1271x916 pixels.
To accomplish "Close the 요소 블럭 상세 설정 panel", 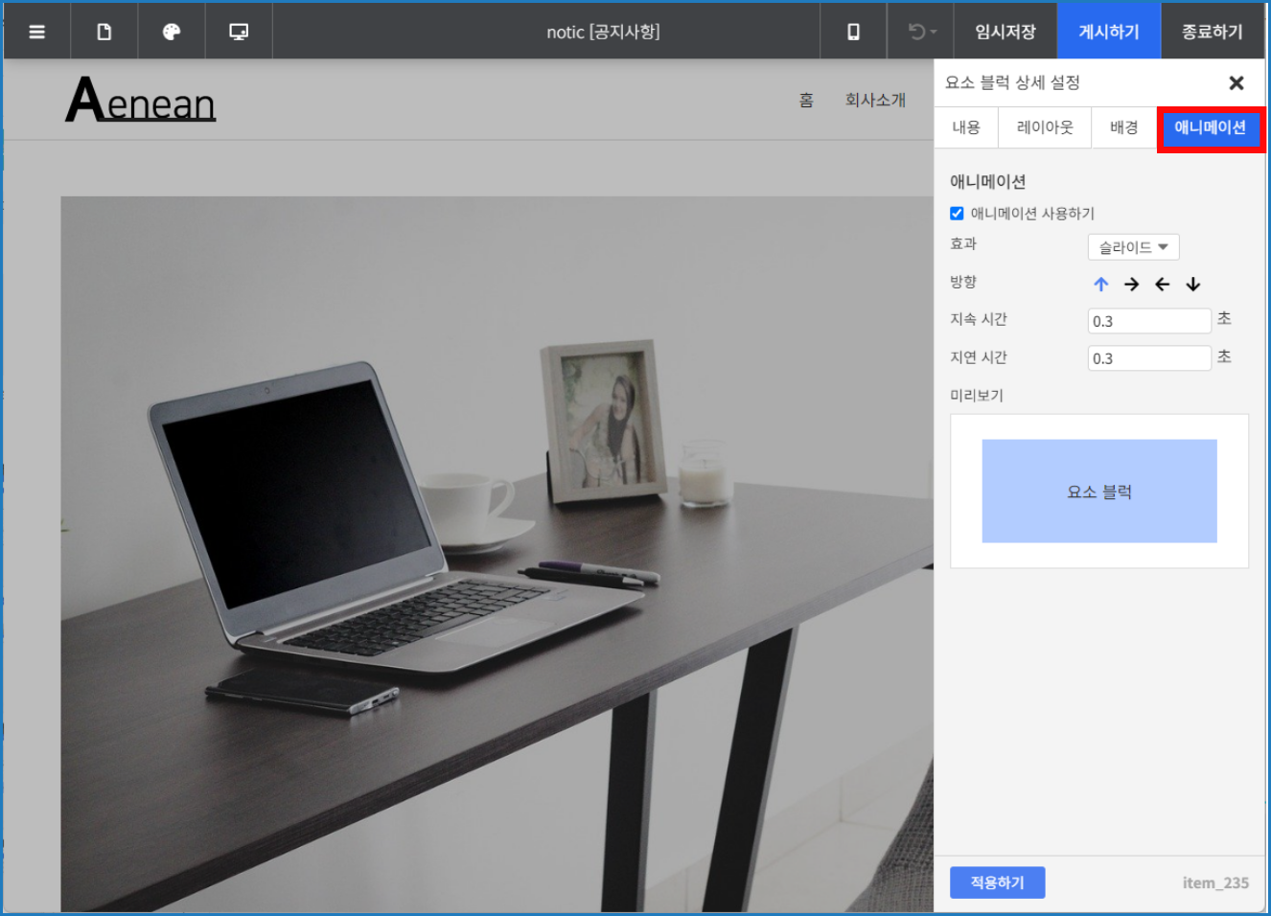I will click(x=1236, y=83).
